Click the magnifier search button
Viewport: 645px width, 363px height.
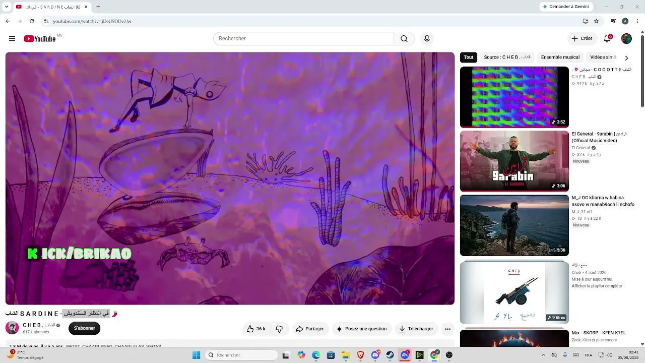404,39
